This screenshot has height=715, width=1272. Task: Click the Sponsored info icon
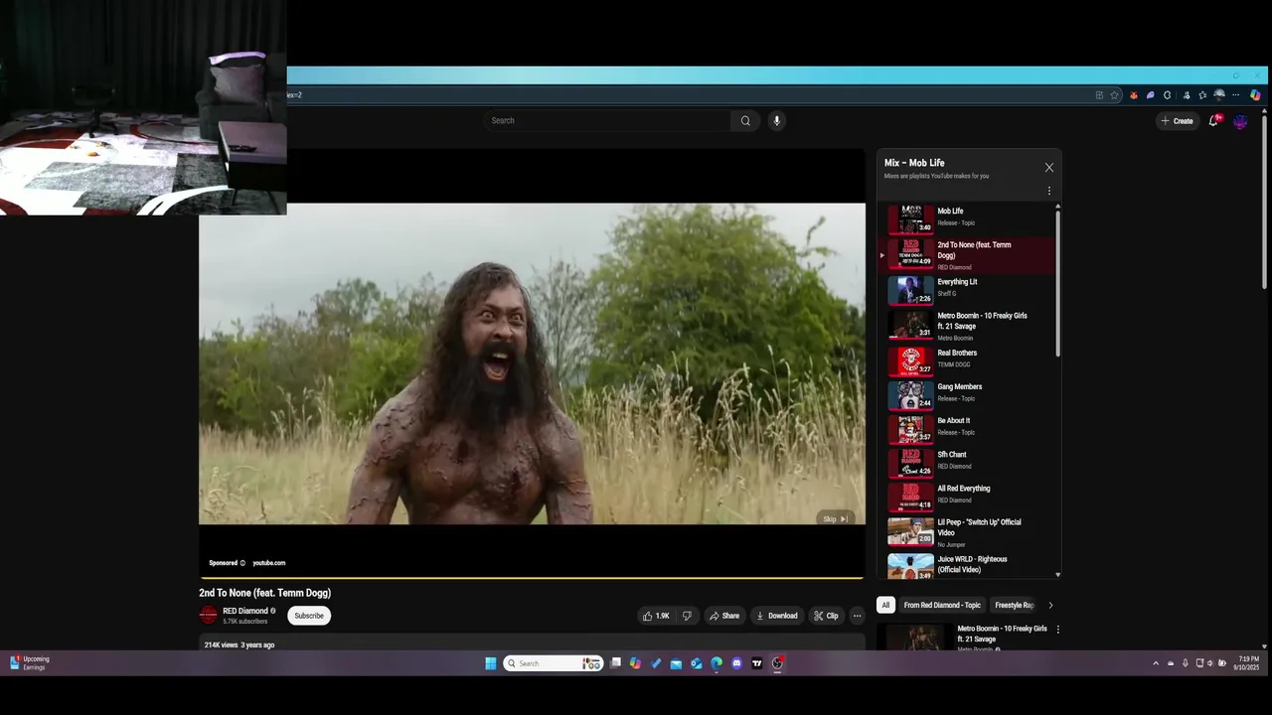pos(242,563)
